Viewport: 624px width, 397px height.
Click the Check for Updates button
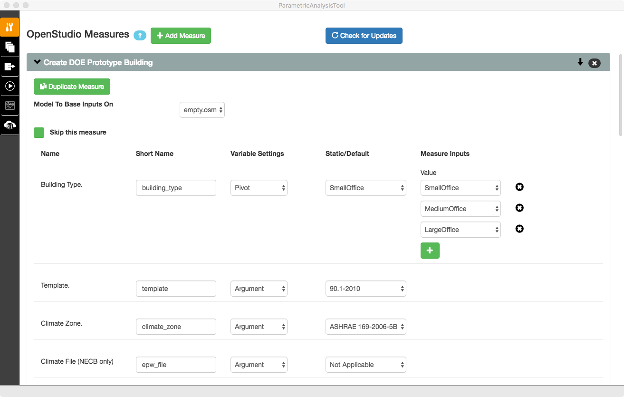tap(364, 36)
